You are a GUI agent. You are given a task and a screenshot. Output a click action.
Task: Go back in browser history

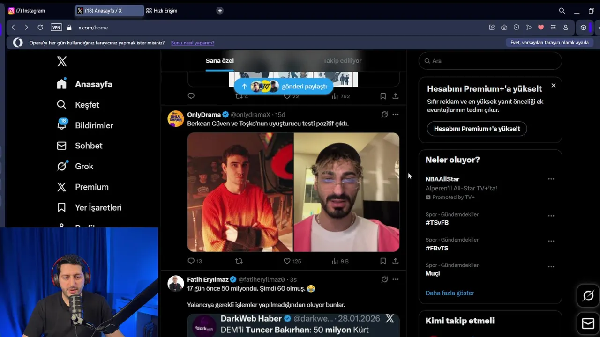coord(14,28)
